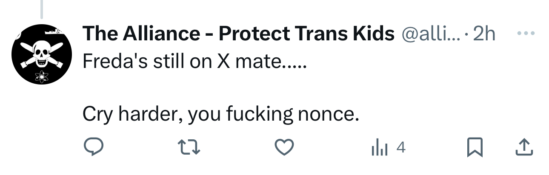Click the "Cry harder" line of the post

221,114
